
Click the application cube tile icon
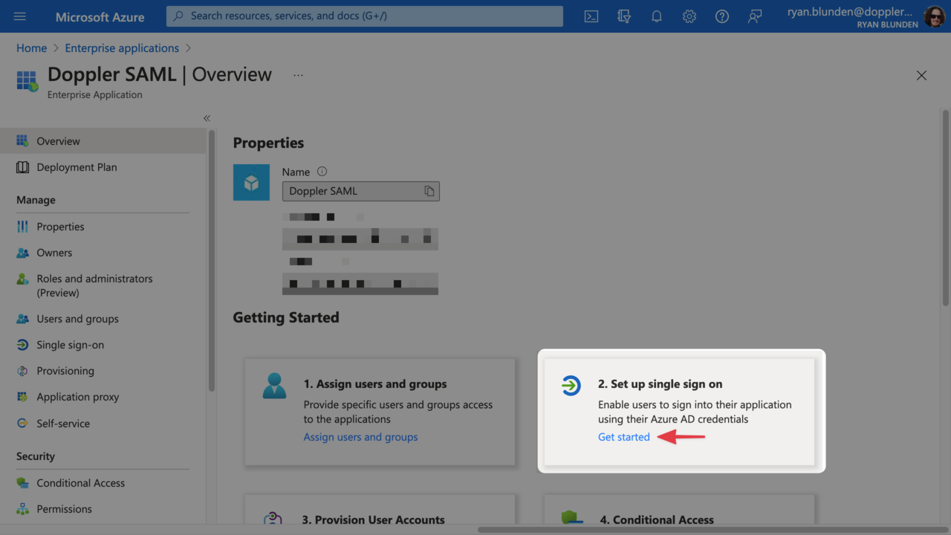[x=251, y=183]
